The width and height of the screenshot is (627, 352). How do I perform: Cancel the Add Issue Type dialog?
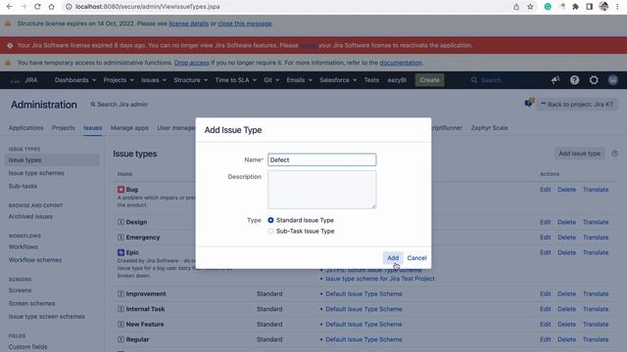[x=416, y=258]
